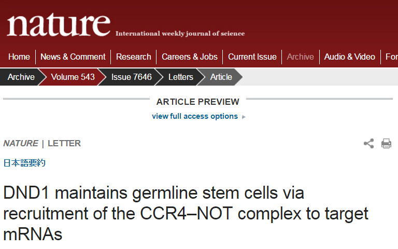Image resolution: width=398 pixels, height=249 pixels.
Task: Select the Letters breadcrumb
Action: (181, 77)
